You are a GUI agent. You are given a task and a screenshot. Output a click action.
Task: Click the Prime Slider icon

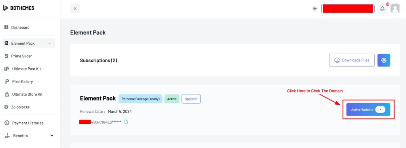6,56
